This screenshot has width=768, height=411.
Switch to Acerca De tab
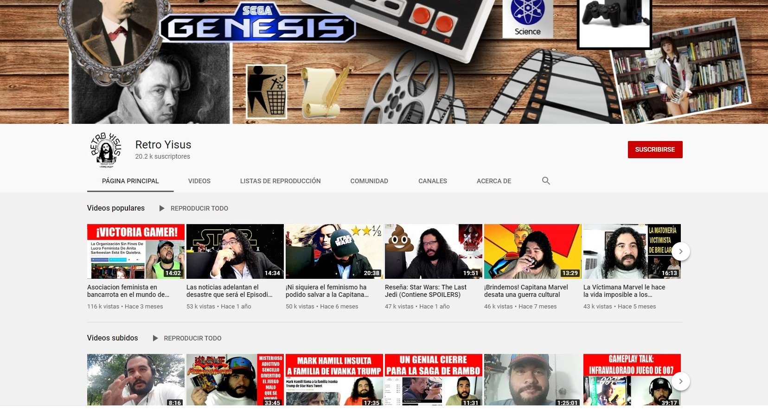click(494, 181)
